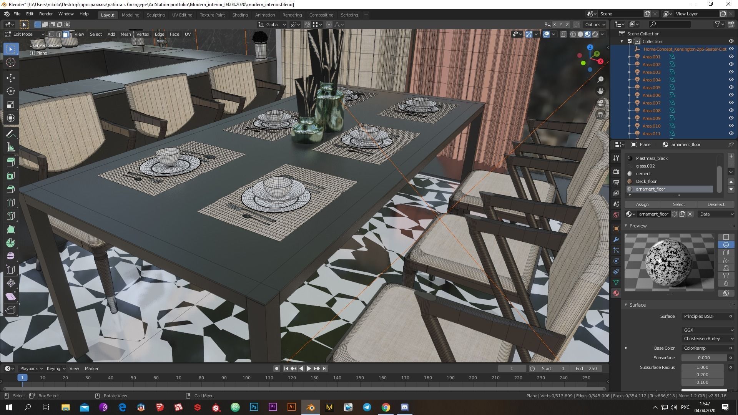Collapse the Surface panel

click(626, 305)
